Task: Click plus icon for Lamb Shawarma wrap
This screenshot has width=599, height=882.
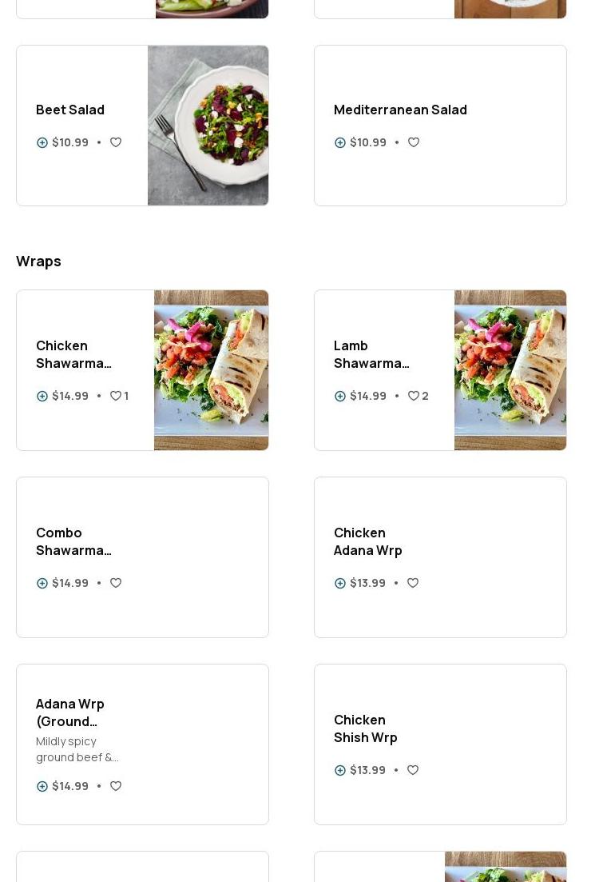Action: coord(340,396)
